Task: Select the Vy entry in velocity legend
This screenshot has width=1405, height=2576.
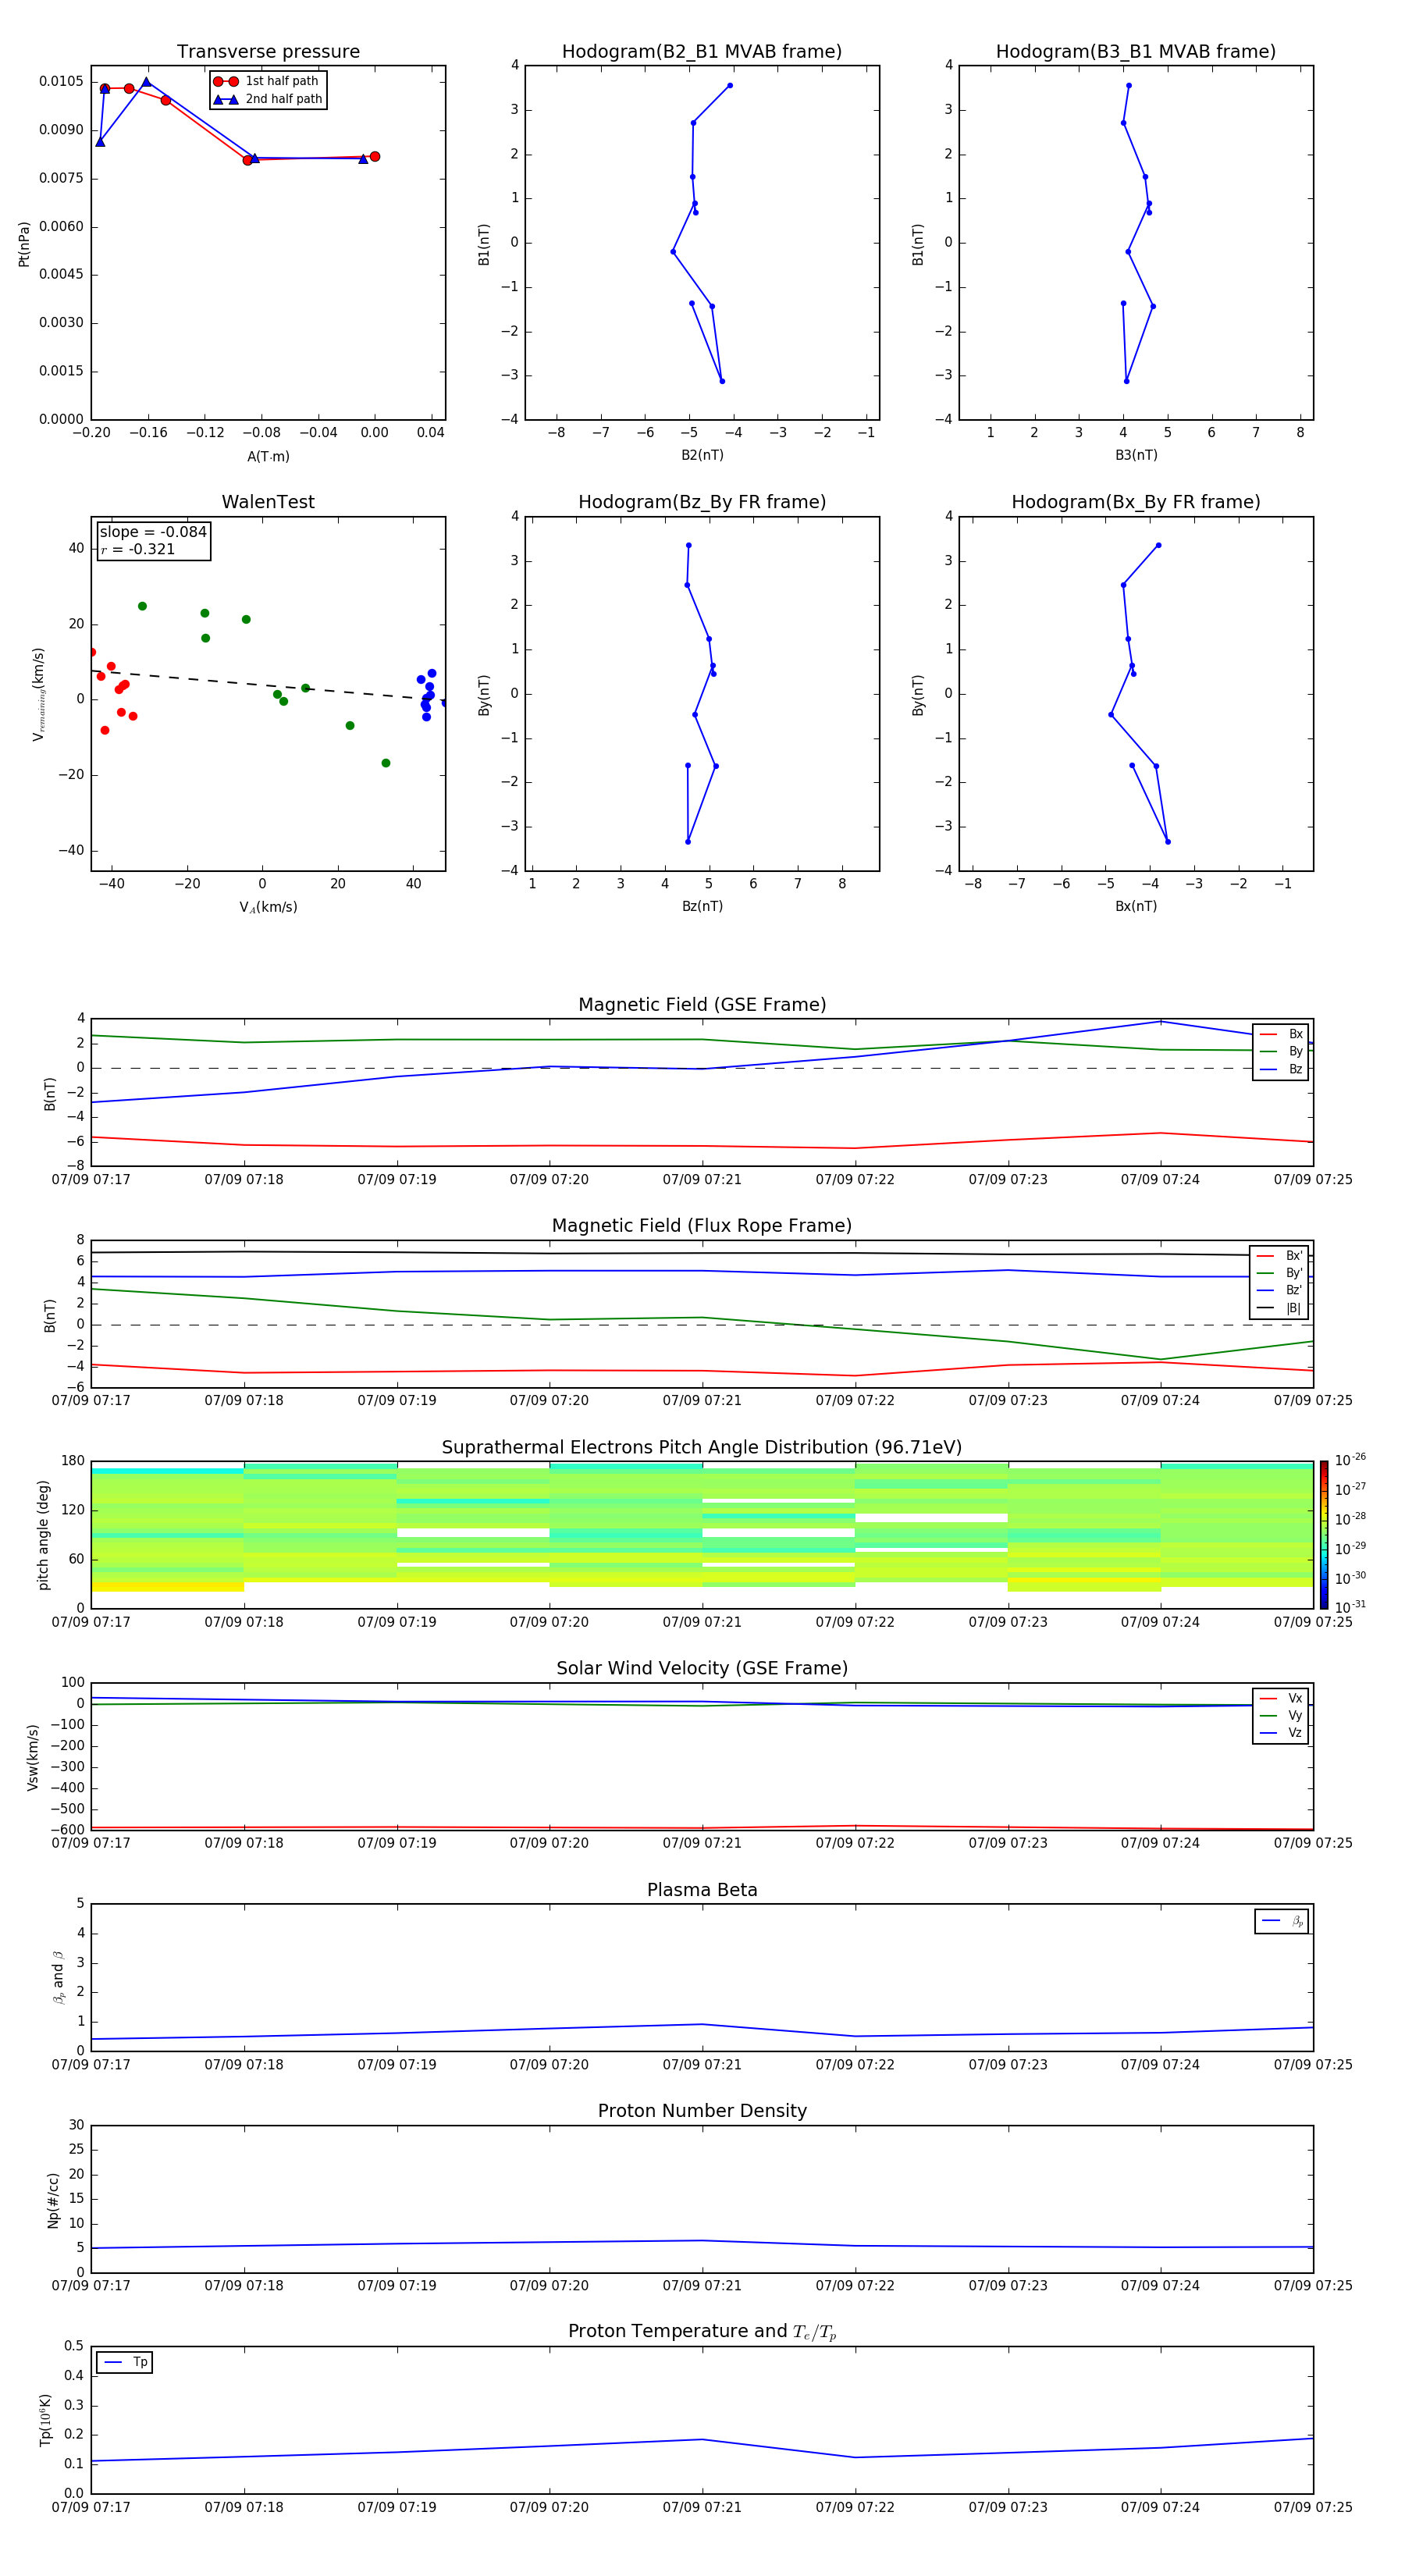Action: point(1281,1715)
